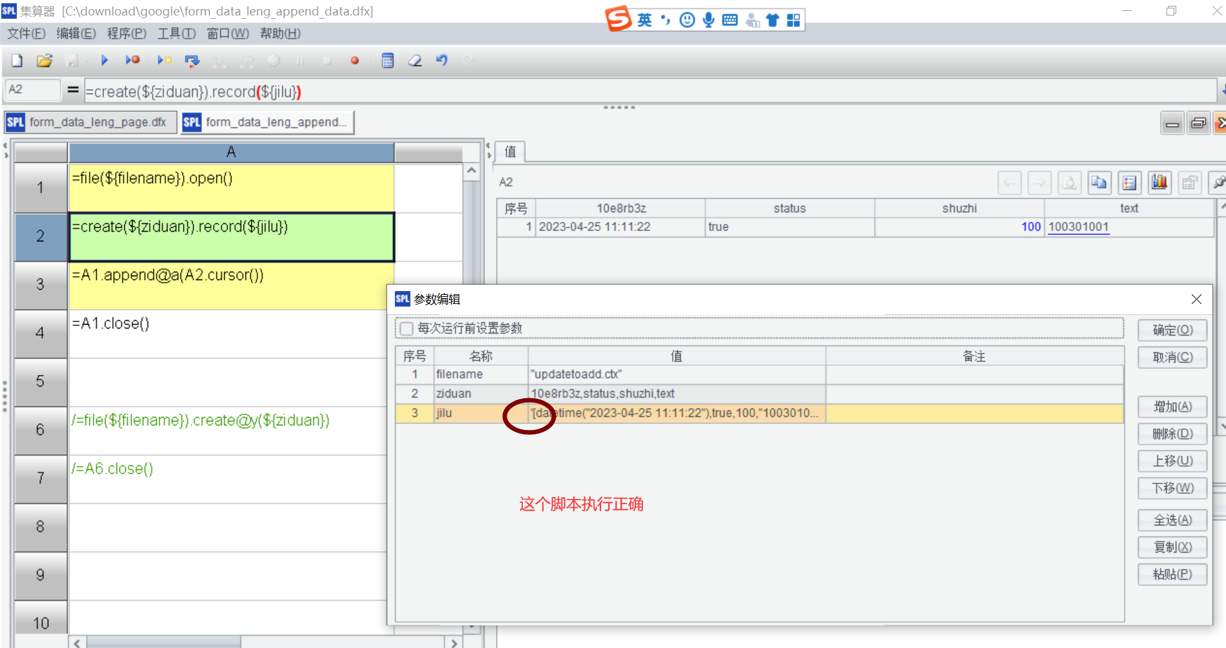
Task: Click the copy value icon in value panel
Action: pyautogui.click(x=1099, y=183)
